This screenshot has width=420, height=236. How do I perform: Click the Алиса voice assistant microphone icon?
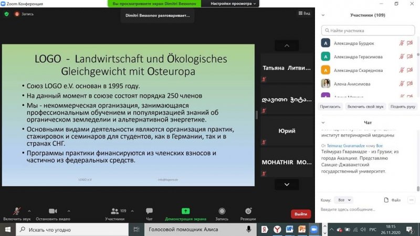(x=248, y=229)
